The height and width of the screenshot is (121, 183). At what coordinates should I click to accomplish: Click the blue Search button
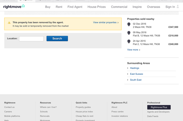click(57, 39)
